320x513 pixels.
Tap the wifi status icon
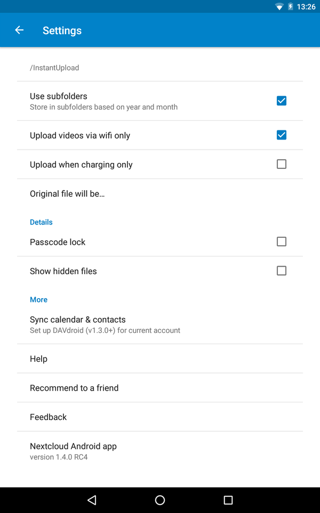(279, 7)
